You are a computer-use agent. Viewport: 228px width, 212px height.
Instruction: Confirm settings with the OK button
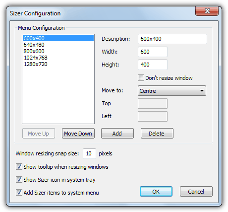click(x=156, y=192)
